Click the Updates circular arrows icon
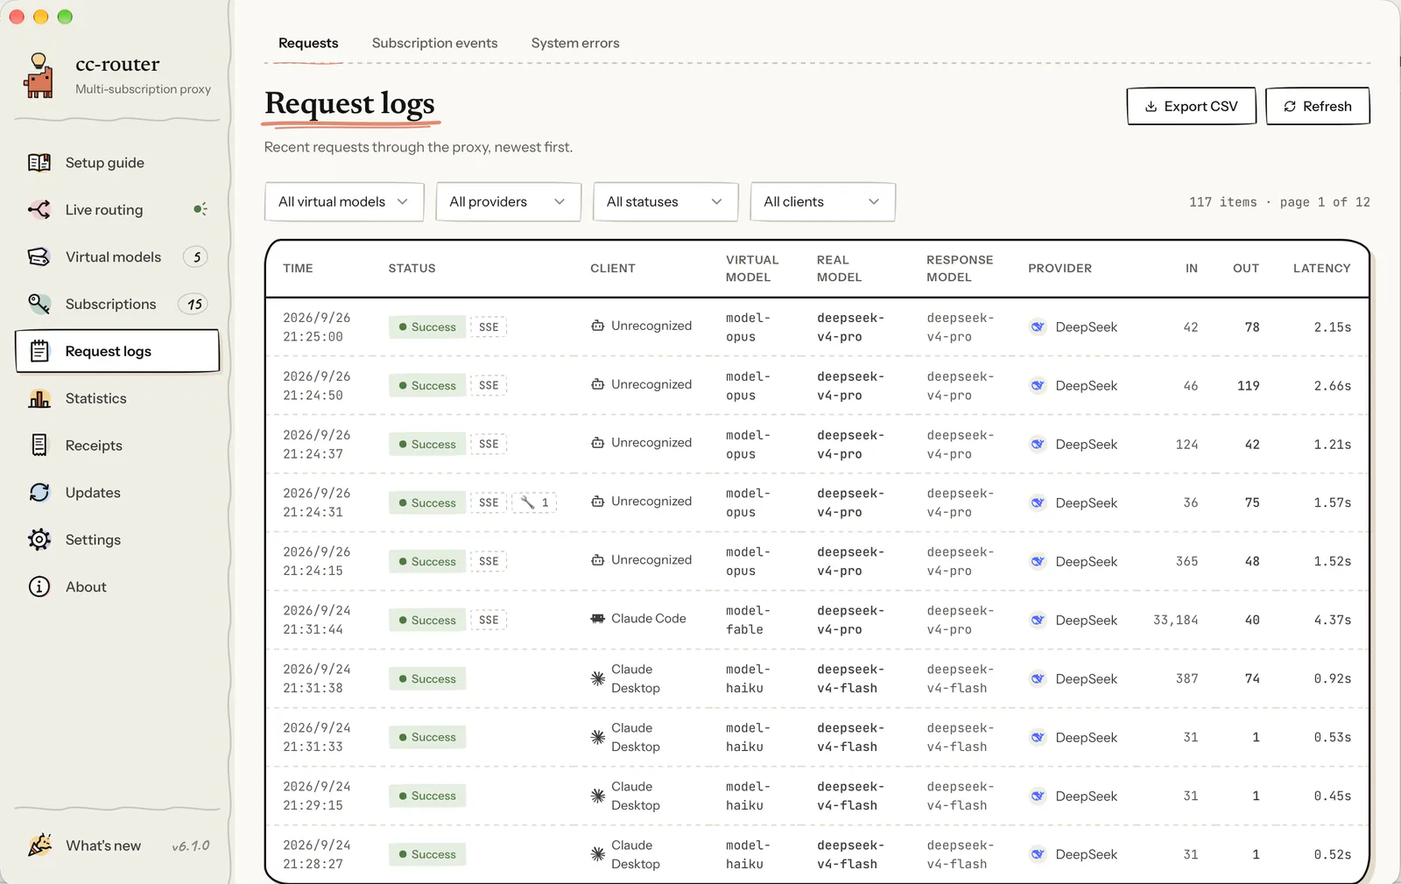Screen dimensions: 1401x884 pyautogui.click(x=39, y=492)
